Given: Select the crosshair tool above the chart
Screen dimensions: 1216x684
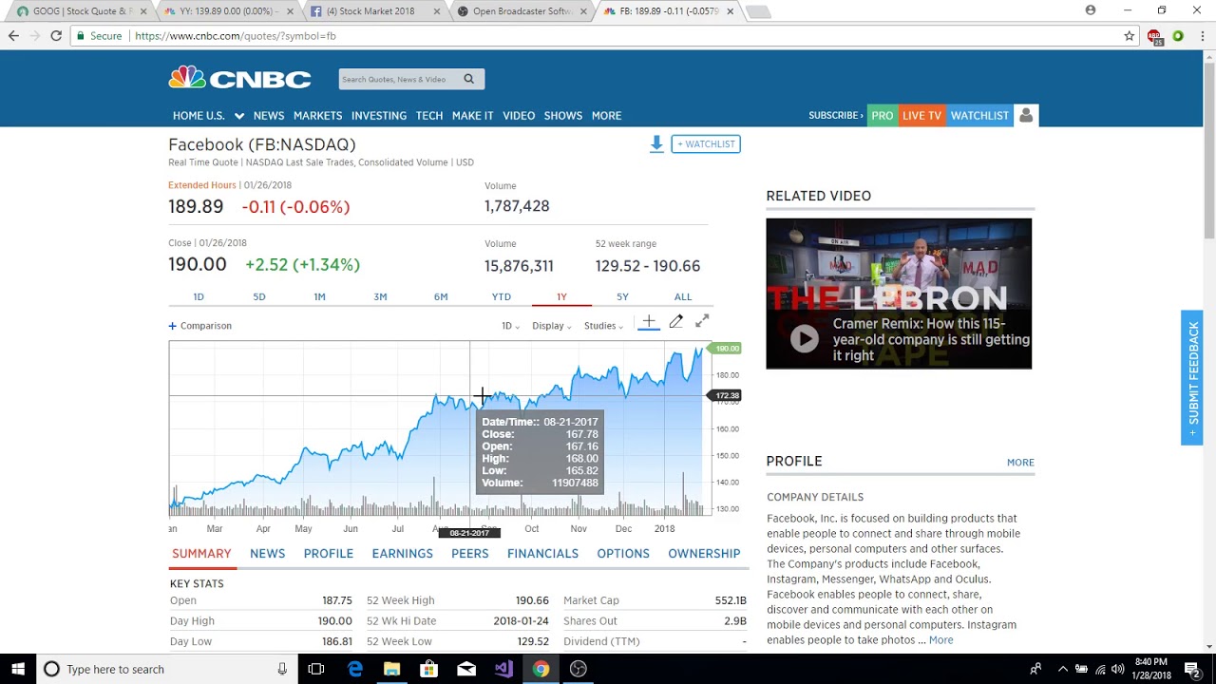Looking at the screenshot, I should (x=649, y=322).
